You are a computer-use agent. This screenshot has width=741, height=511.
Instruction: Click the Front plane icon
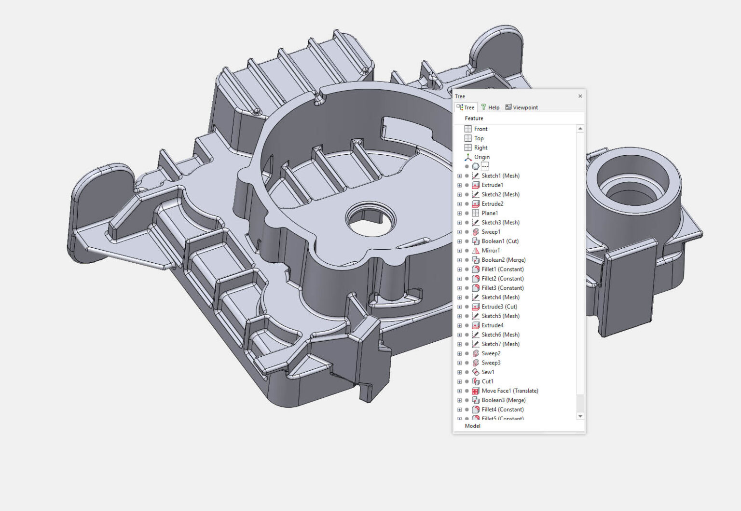467,129
